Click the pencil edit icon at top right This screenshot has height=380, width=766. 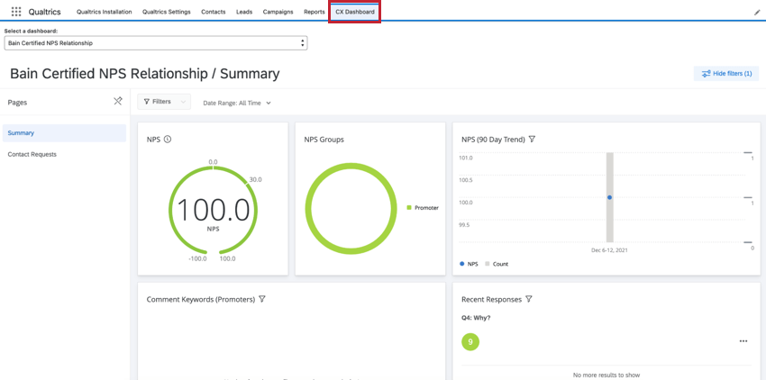757,13
